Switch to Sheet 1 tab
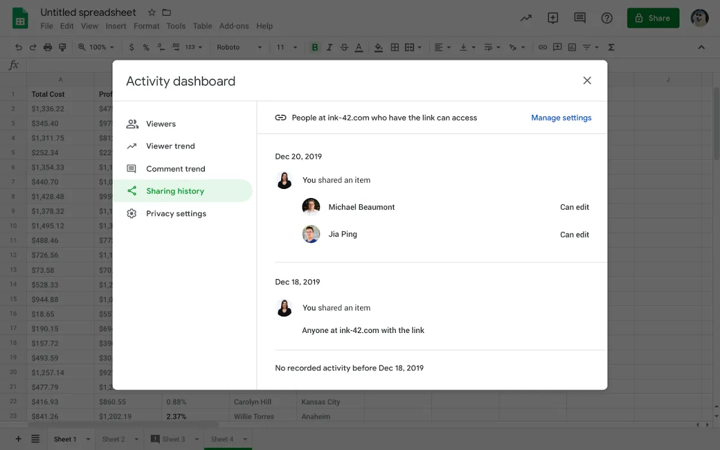 pyautogui.click(x=65, y=439)
